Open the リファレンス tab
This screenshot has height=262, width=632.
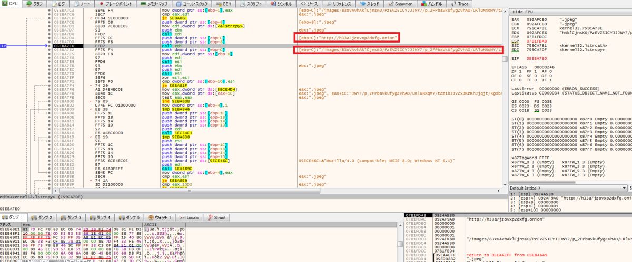(340, 4)
